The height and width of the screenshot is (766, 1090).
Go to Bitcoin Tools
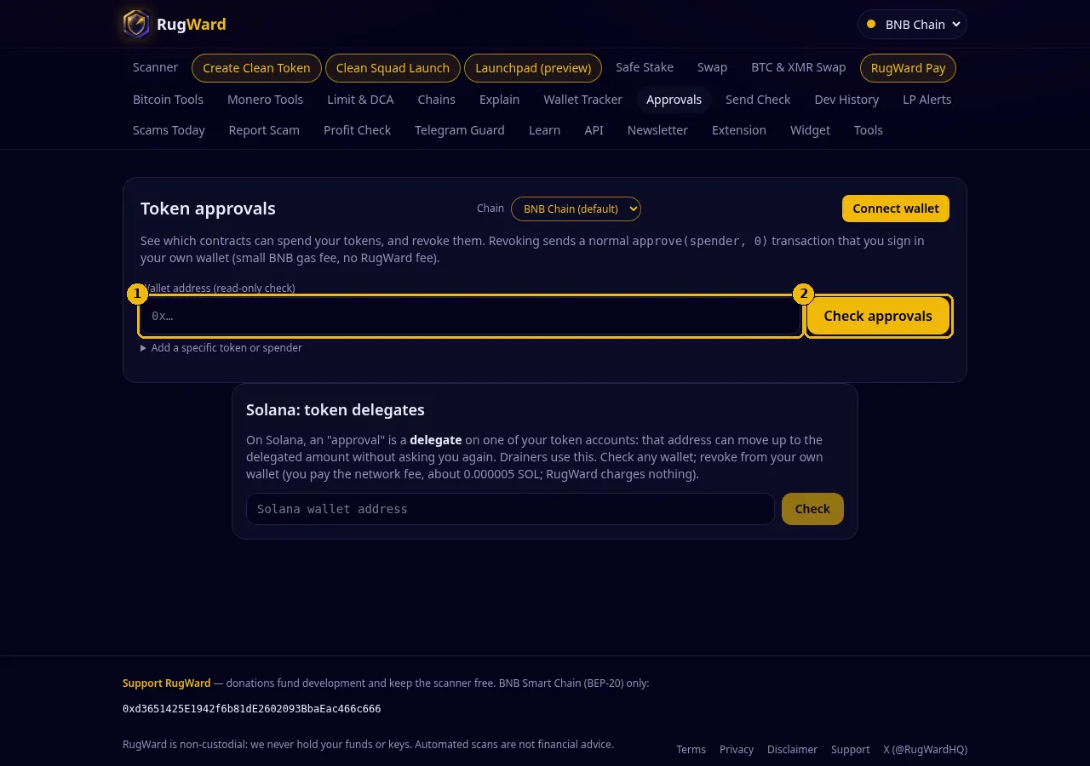click(x=168, y=100)
